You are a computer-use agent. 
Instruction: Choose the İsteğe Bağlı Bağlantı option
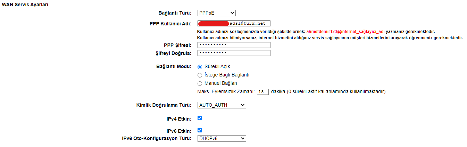point(200,75)
